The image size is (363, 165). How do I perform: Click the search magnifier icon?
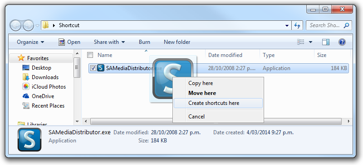point(346,25)
